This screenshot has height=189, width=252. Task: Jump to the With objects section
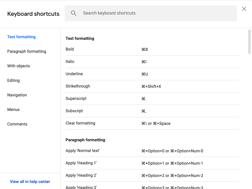pyautogui.click(x=19, y=66)
